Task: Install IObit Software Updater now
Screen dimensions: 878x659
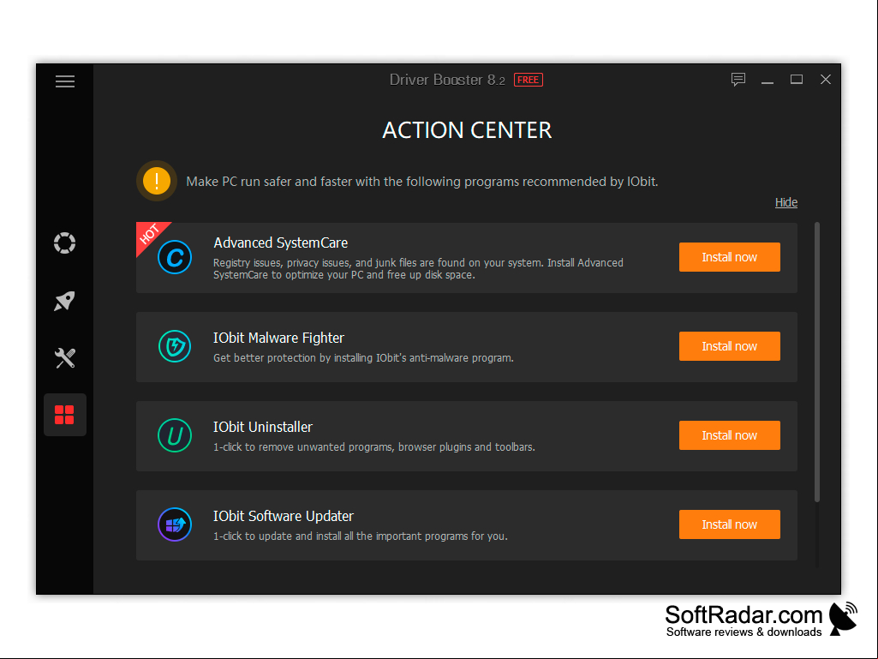Action: tap(729, 524)
